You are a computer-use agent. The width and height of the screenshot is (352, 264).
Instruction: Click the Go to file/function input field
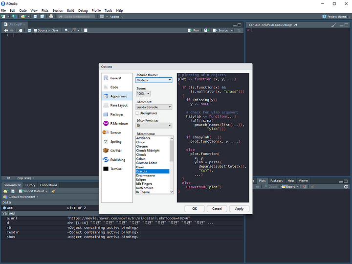pos(76,17)
